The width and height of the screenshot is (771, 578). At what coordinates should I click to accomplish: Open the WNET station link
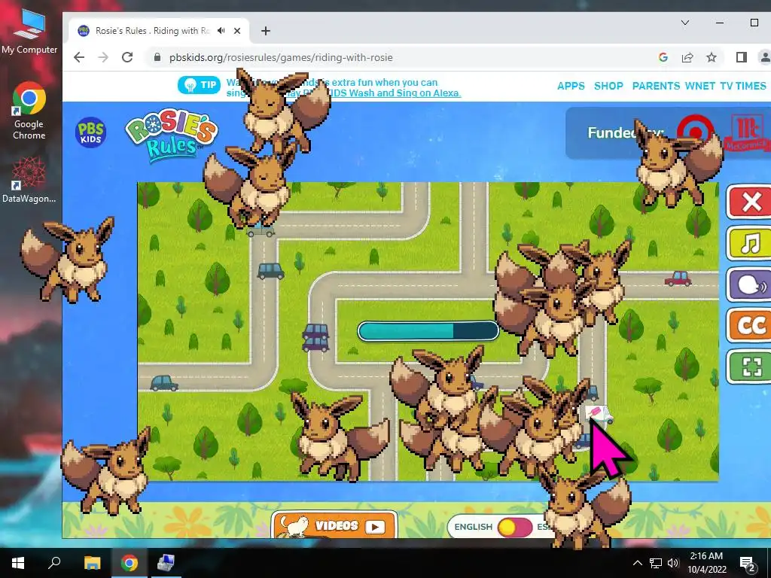700,86
